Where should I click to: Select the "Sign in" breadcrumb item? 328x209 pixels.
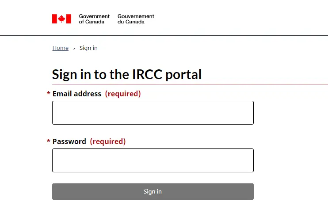tap(88, 48)
